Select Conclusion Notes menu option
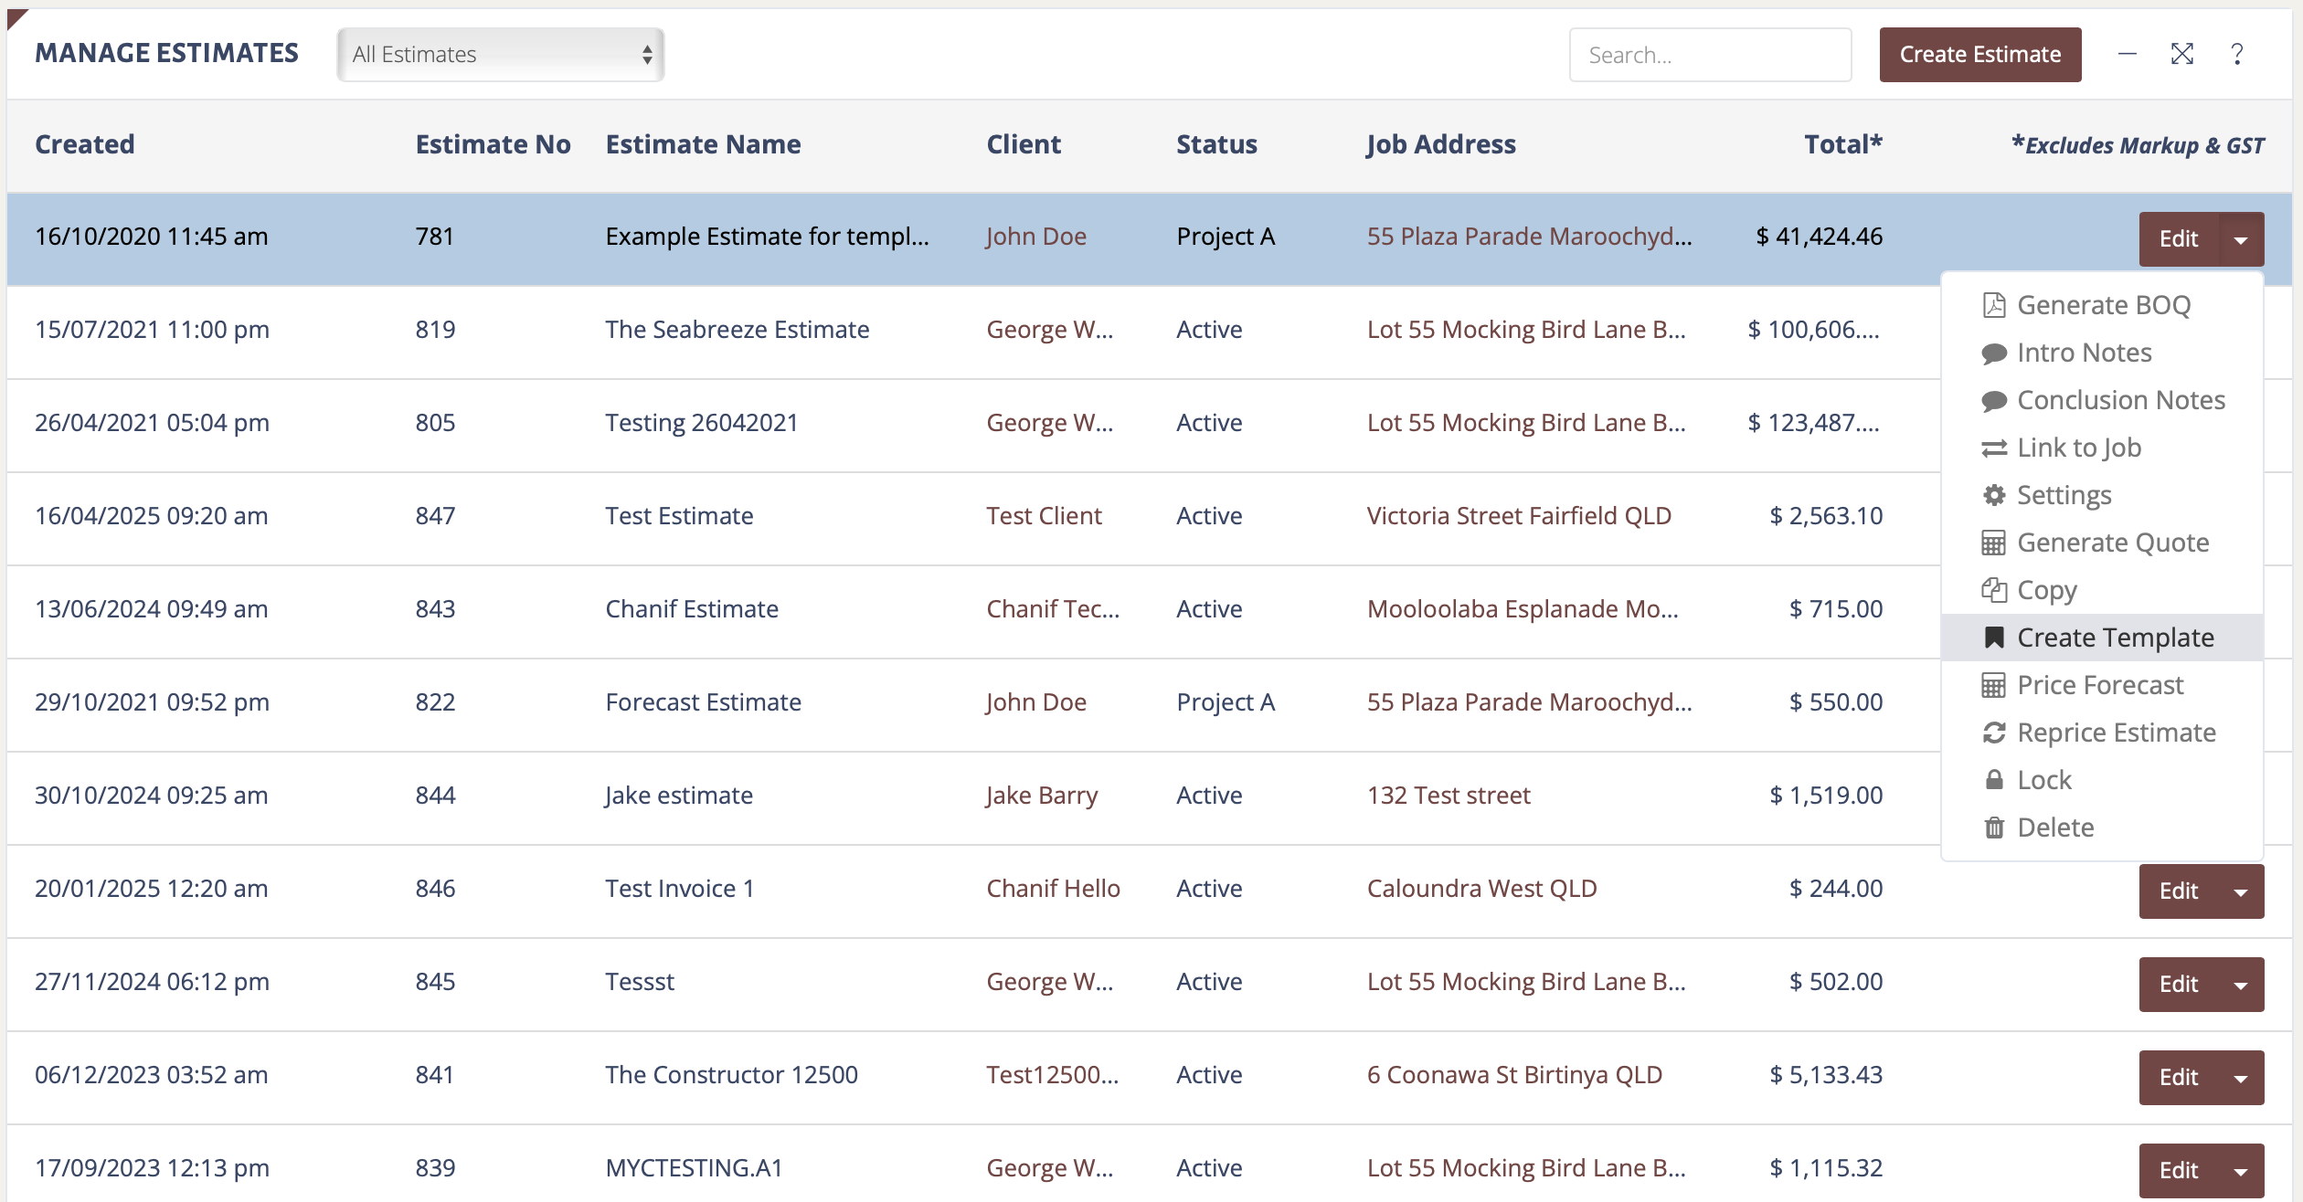The width and height of the screenshot is (2303, 1202). pos(2120,400)
